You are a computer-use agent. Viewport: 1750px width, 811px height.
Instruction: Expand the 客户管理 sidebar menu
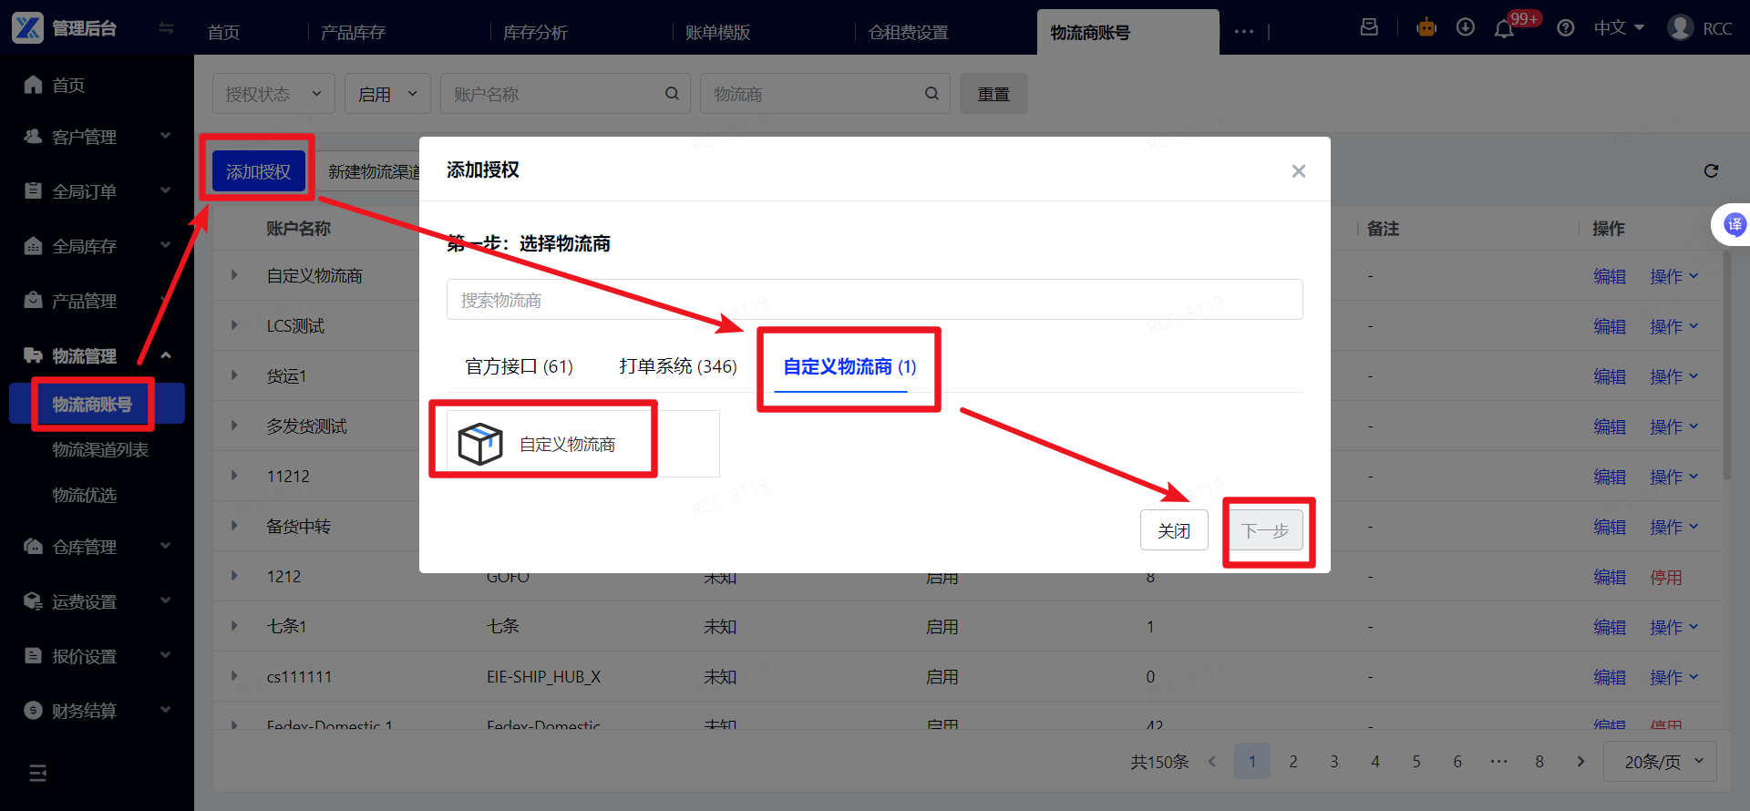tap(97, 137)
